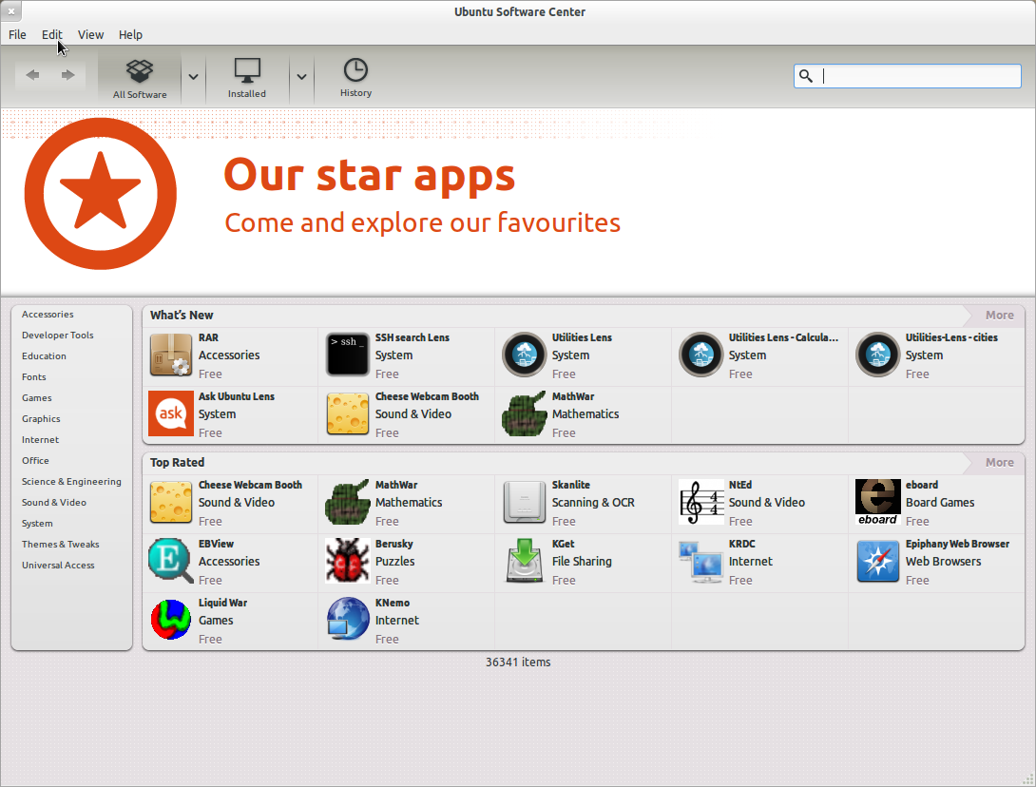Click the magnifier icon in the search box

805,76
